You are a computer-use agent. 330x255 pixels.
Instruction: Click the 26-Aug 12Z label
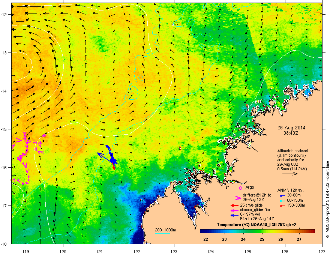coord(253,199)
